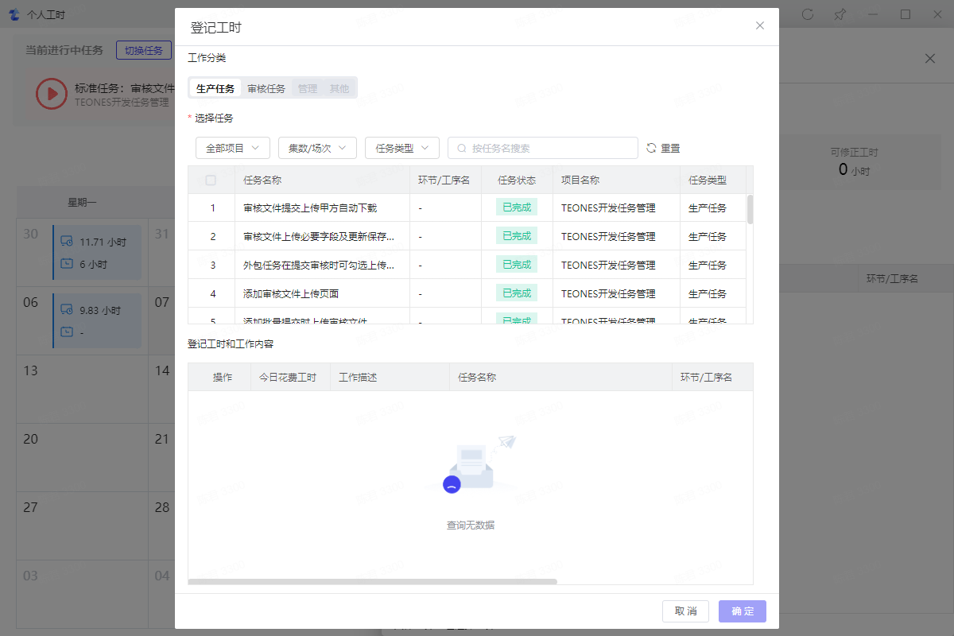Switch to the 审核任务 tab
The height and width of the screenshot is (636, 954).
[x=266, y=88]
